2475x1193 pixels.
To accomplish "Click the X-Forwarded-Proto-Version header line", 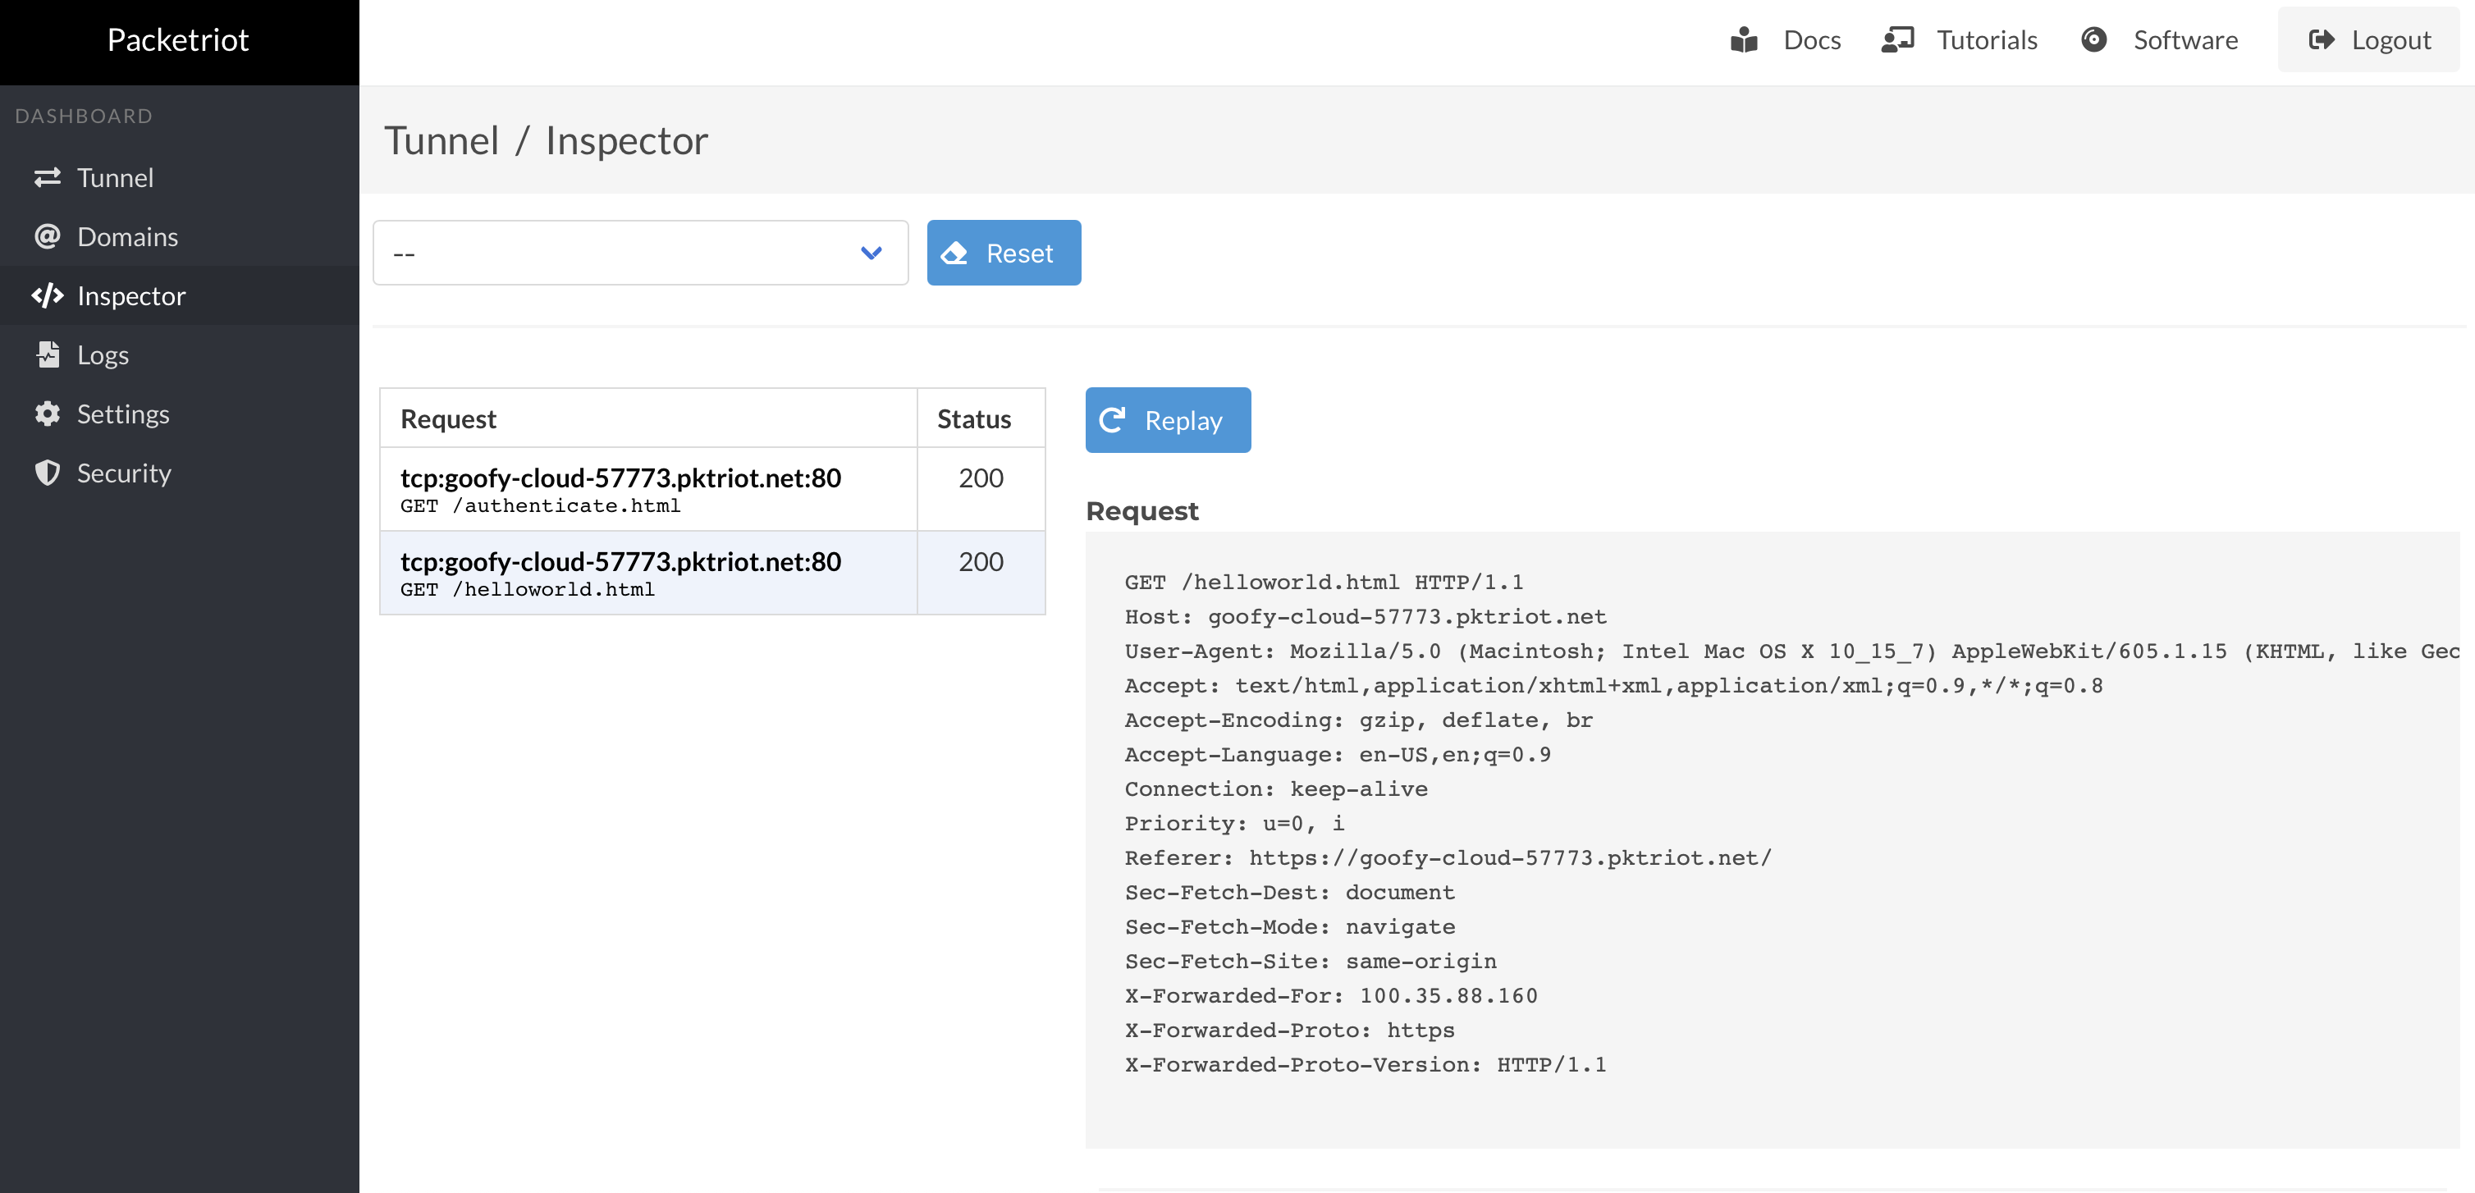I will (1366, 1066).
